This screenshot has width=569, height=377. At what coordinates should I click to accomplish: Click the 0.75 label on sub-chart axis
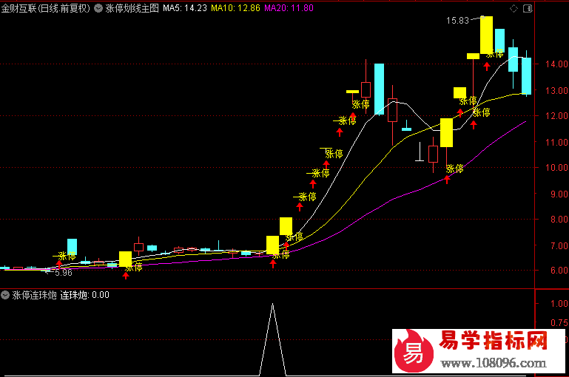pos(559,322)
